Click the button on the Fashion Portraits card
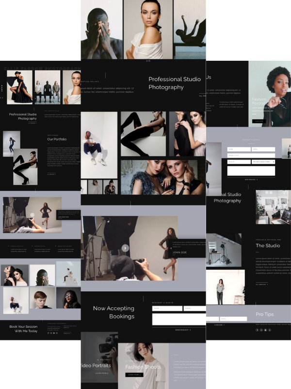This screenshot has height=389, width=291. coord(259,121)
